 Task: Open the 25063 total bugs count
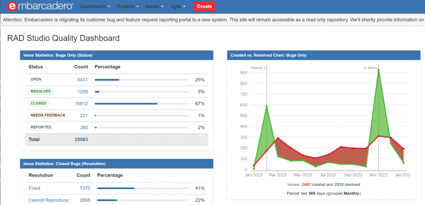(x=81, y=140)
